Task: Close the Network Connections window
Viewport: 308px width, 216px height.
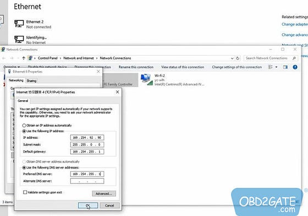Action: point(295,50)
